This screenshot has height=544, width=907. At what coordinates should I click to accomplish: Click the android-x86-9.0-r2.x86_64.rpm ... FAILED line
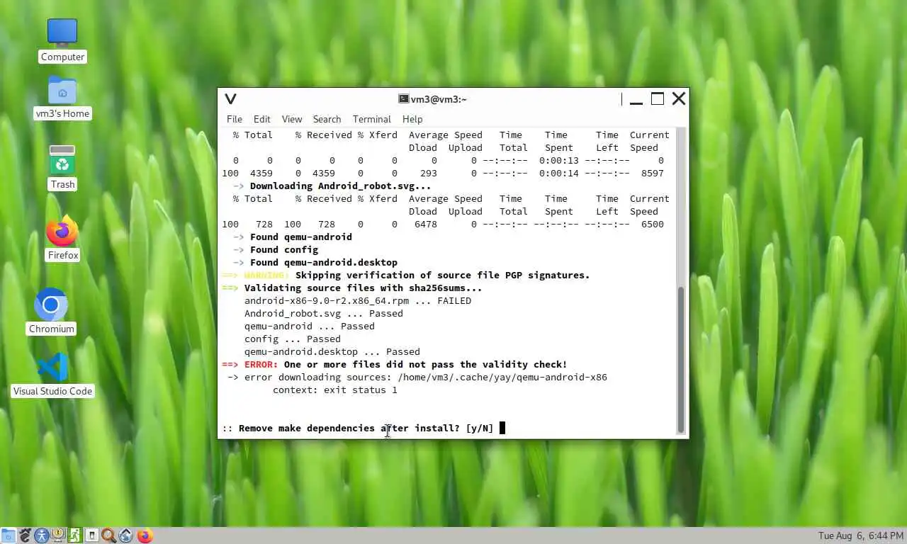point(358,301)
